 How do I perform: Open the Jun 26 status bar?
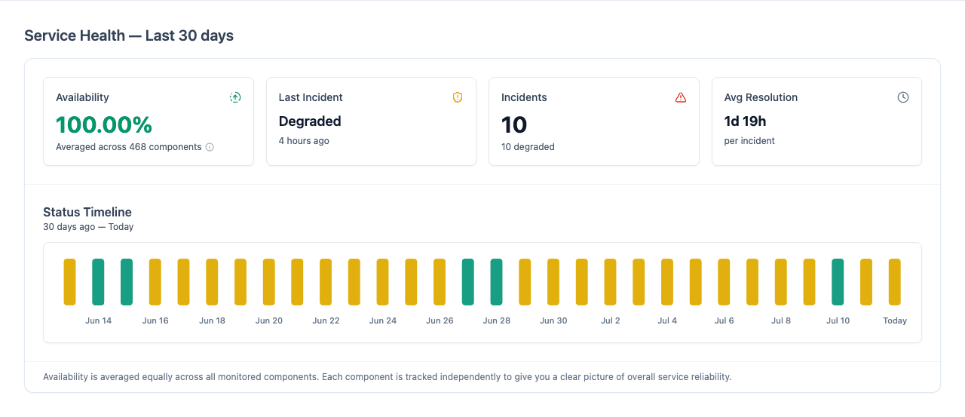(x=440, y=282)
